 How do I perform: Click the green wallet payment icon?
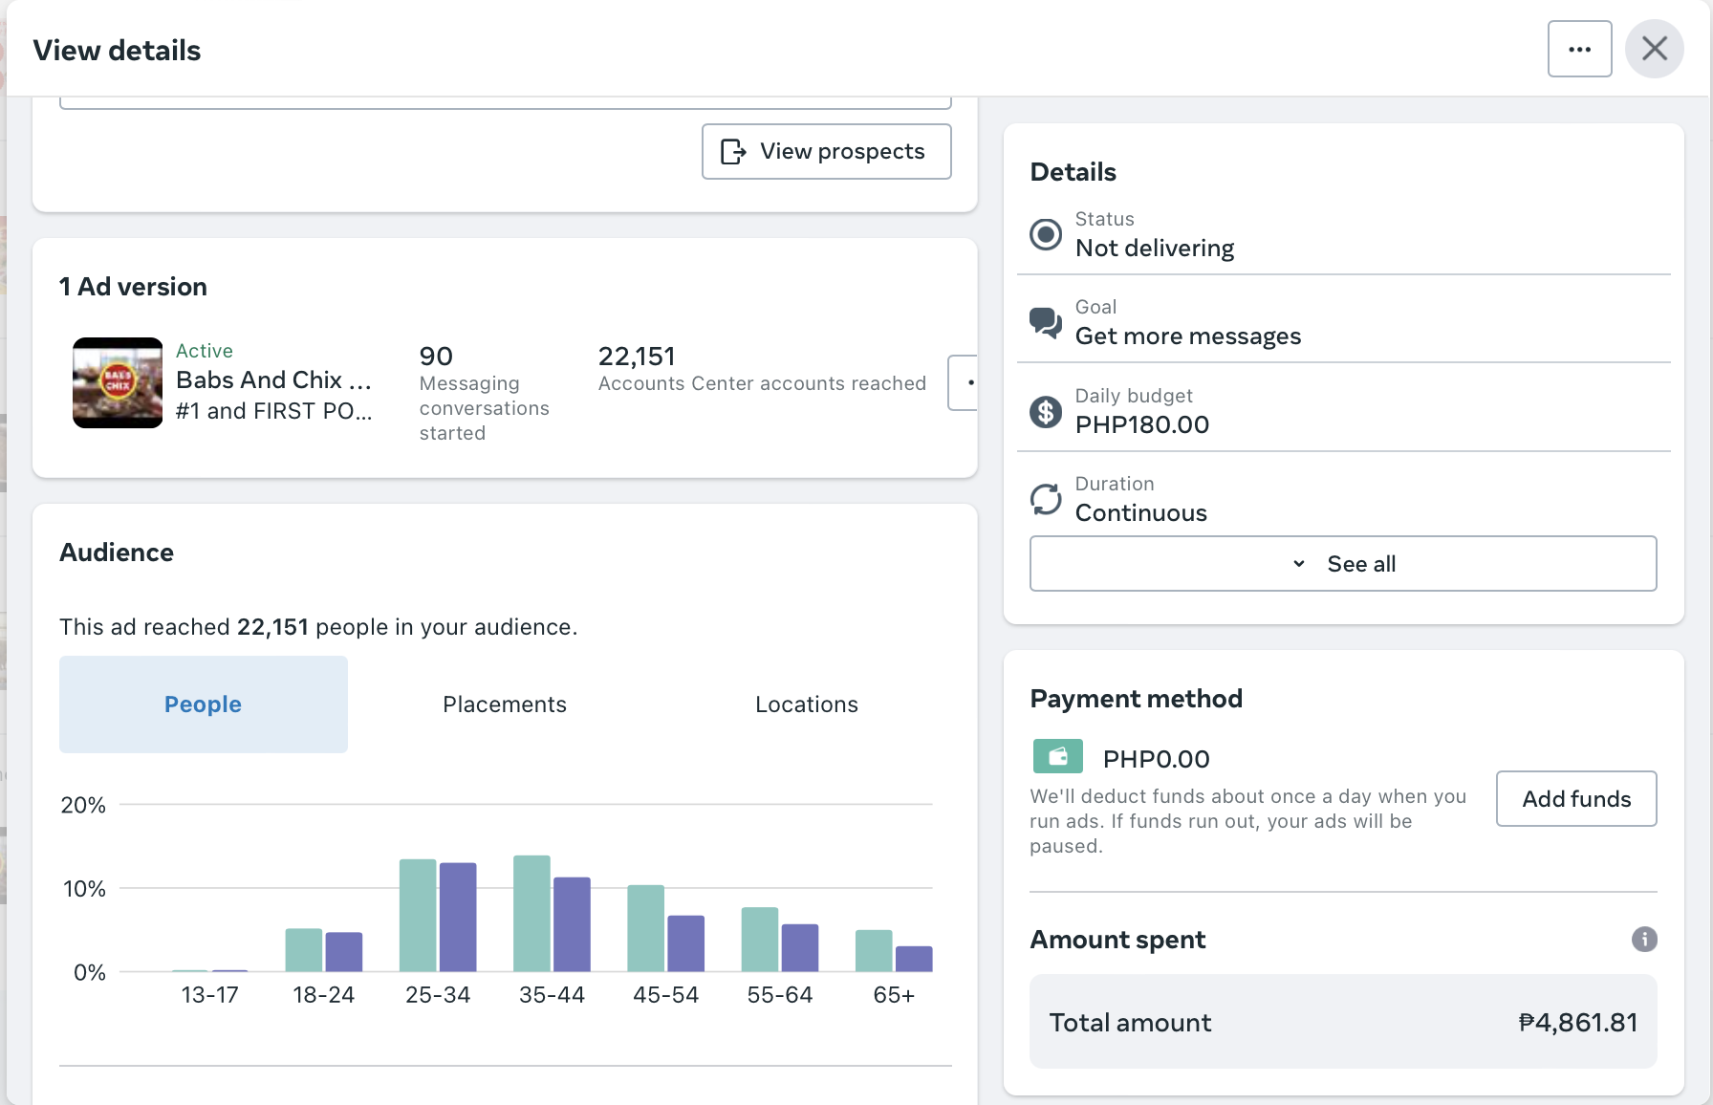click(1057, 757)
